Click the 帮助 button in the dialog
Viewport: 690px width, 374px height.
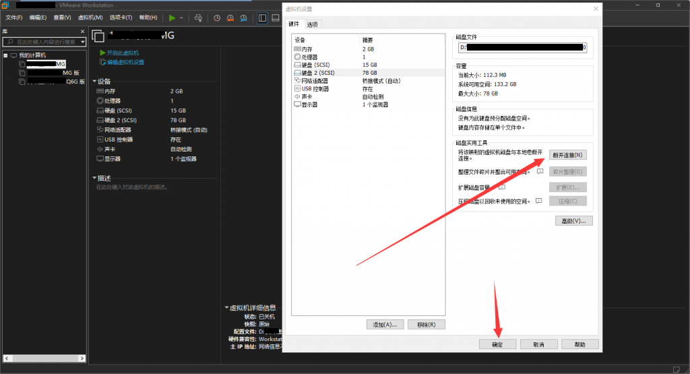point(580,344)
